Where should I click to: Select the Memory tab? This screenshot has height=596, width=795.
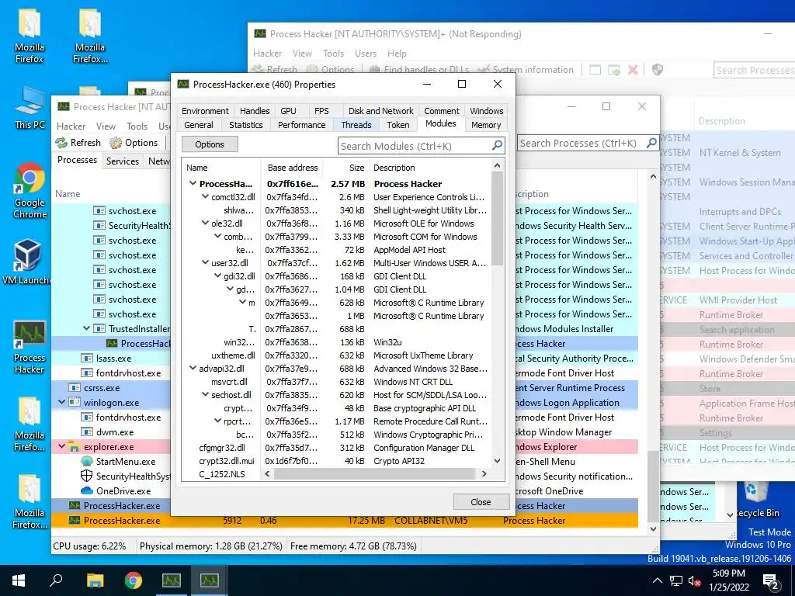(486, 125)
